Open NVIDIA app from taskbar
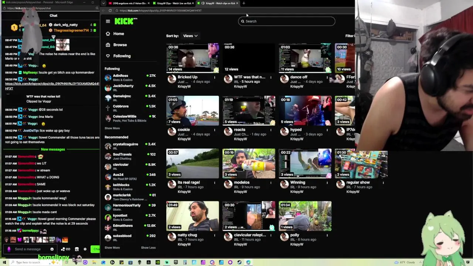 [x=157, y=262]
